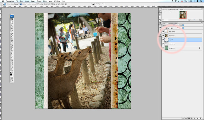The image size is (204, 120).
Task: Open the Layer Comps dock icon
Action: click(x=160, y=35)
